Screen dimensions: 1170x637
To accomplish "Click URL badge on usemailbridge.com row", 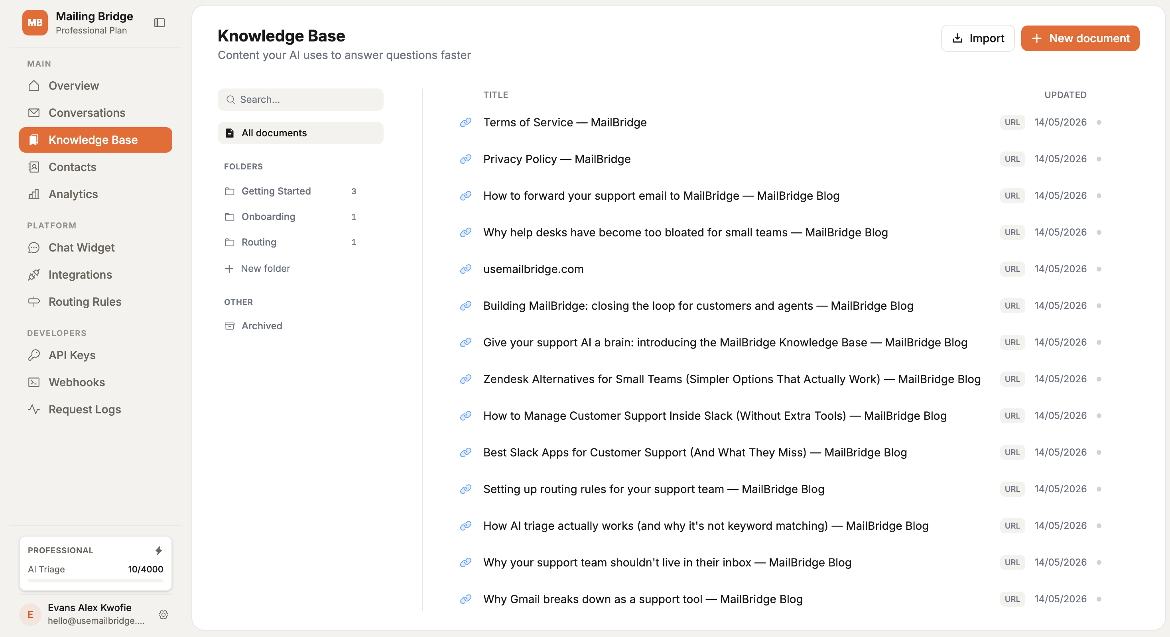I will (x=1012, y=269).
